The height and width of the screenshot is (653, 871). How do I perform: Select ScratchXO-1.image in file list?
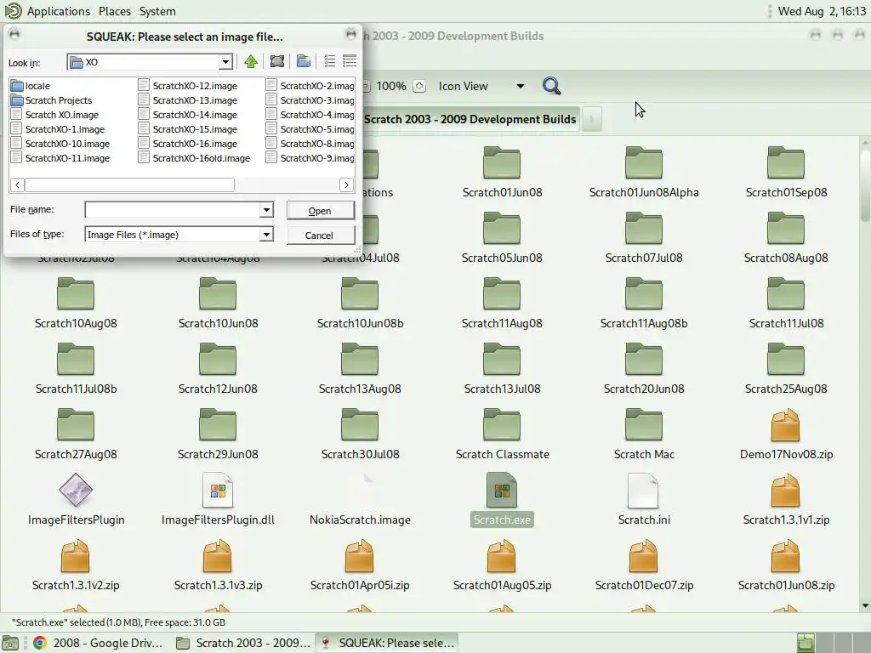click(59, 129)
